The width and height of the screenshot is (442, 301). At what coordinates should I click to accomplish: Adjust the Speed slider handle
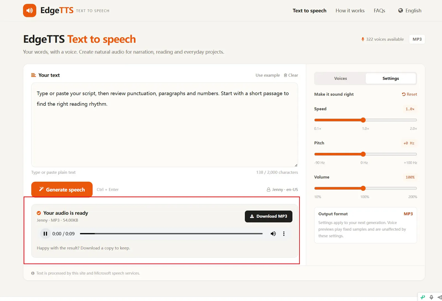363,120
